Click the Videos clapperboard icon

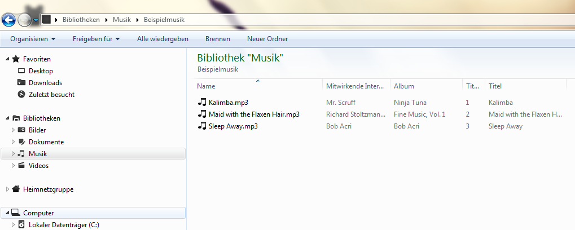21,165
